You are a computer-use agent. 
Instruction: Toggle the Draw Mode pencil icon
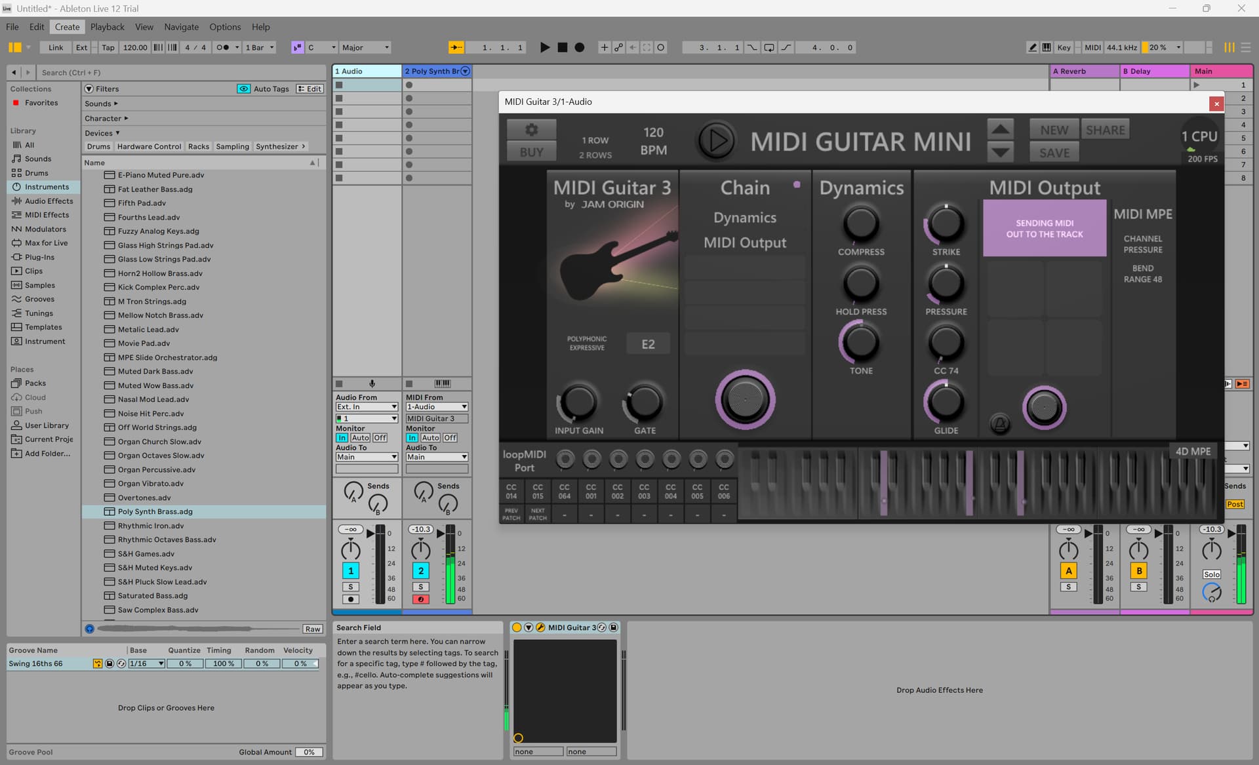tap(1032, 47)
